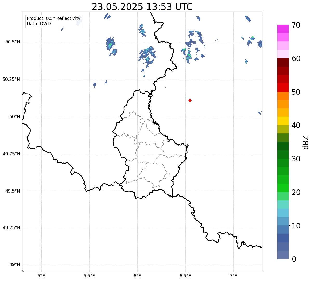
Task: Pick the bright green swatch just above 20 dBZ
Action: coord(283,188)
